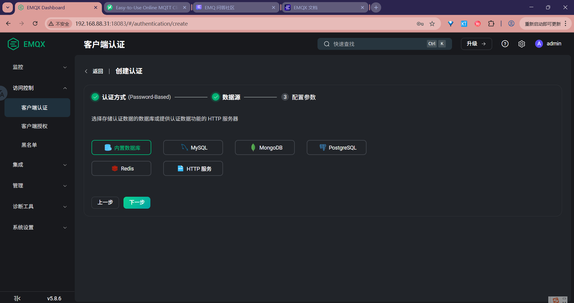The width and height of the screenshot is (574, 303).
Task: Click 上一步 button
Action: click(105, 202)
